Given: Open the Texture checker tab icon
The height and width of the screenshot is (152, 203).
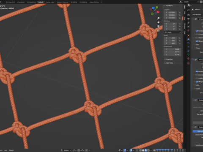Looking at the screenshot, I should click(189, 63).
